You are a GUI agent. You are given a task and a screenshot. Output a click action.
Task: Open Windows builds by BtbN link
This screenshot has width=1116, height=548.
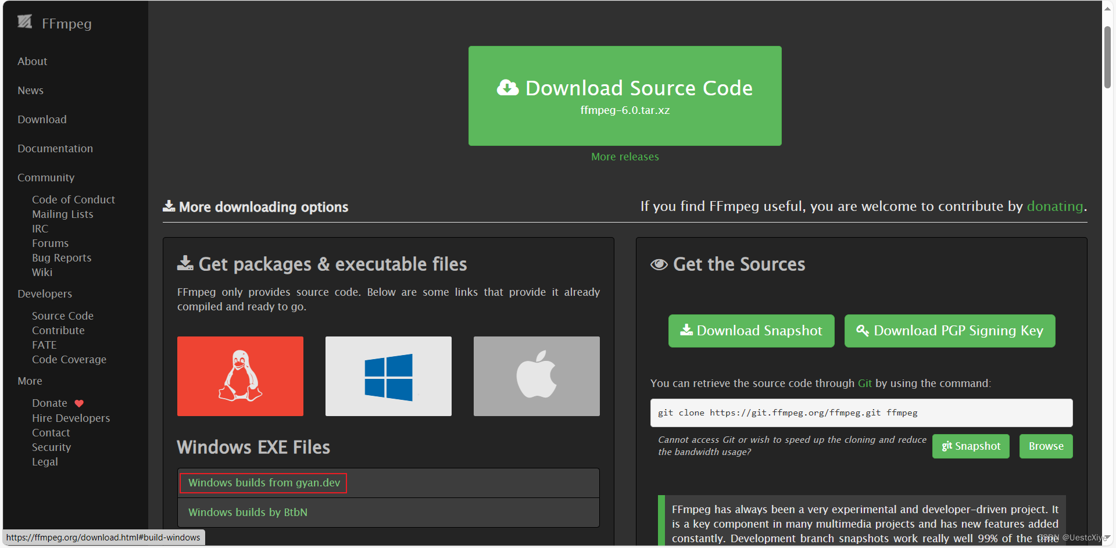248,513
